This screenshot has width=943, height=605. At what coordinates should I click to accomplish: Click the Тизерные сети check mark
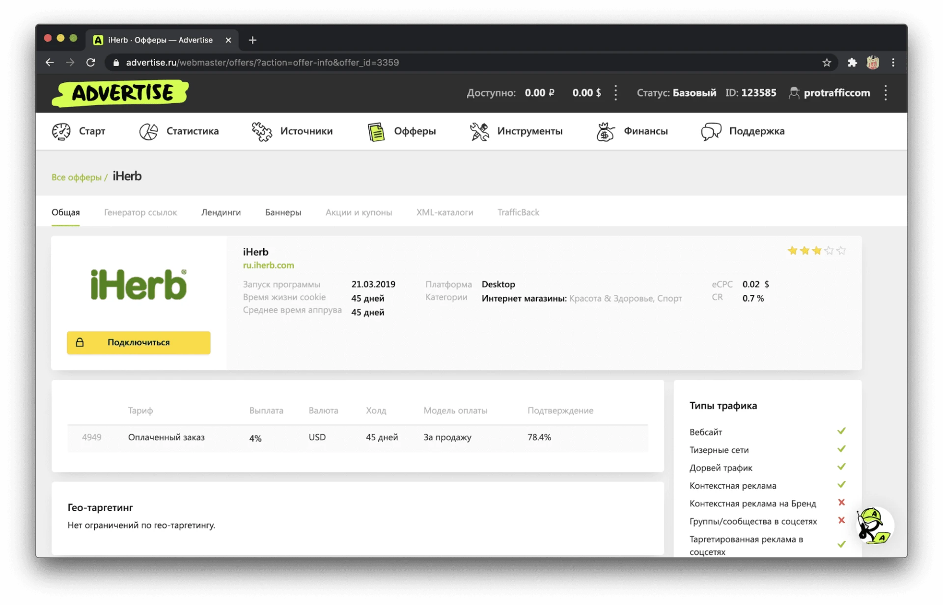pyautogui.click(x=841, y=449)
